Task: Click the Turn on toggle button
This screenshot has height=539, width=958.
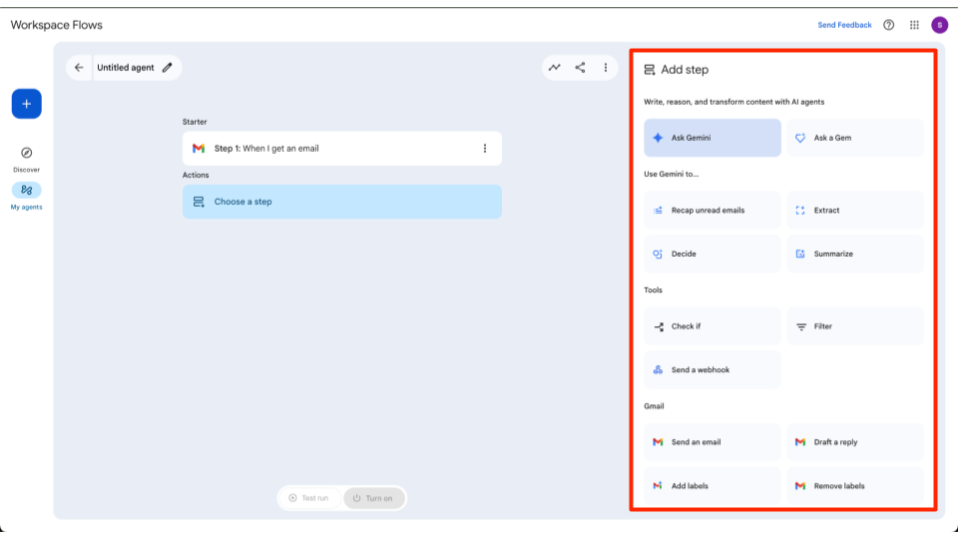Action: click(x=373, y=498)
